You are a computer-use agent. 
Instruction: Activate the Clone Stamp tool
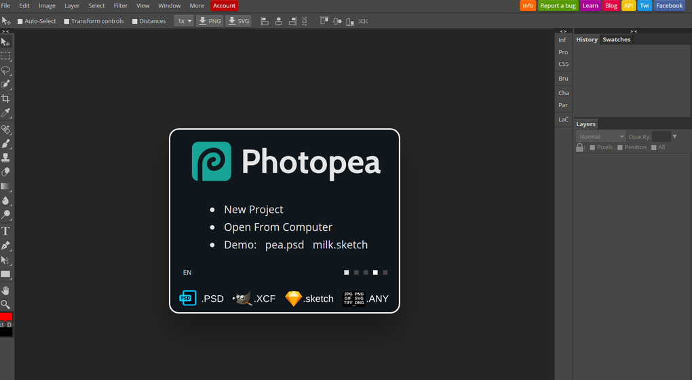coord(5,157)
